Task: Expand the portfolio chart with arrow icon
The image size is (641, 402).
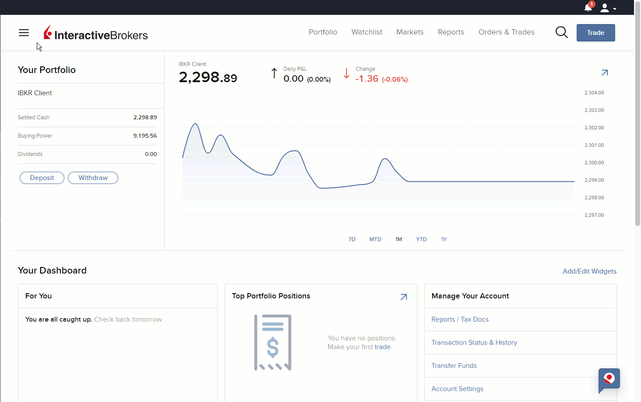Action: (604, 73)
